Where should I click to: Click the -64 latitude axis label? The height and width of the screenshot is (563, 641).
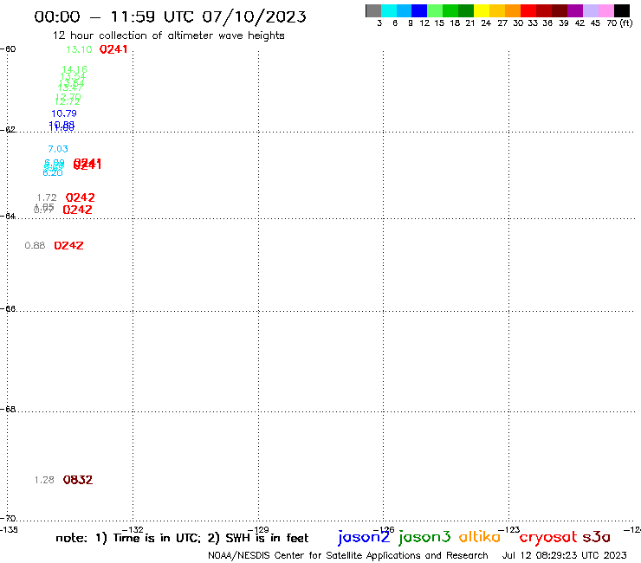(8, 216)
